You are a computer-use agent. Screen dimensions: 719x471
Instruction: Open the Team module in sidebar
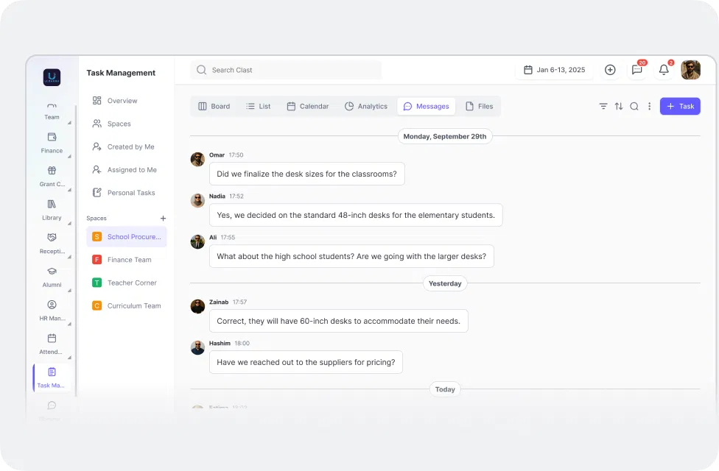tap(52, 111)
